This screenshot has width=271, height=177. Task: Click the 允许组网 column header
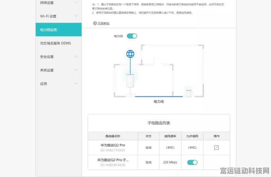click(x=192, y=136)
